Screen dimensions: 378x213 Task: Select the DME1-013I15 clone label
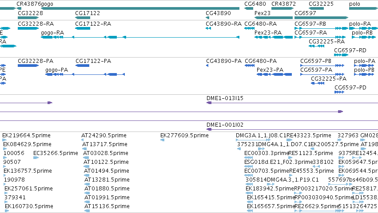click(225, 98)
